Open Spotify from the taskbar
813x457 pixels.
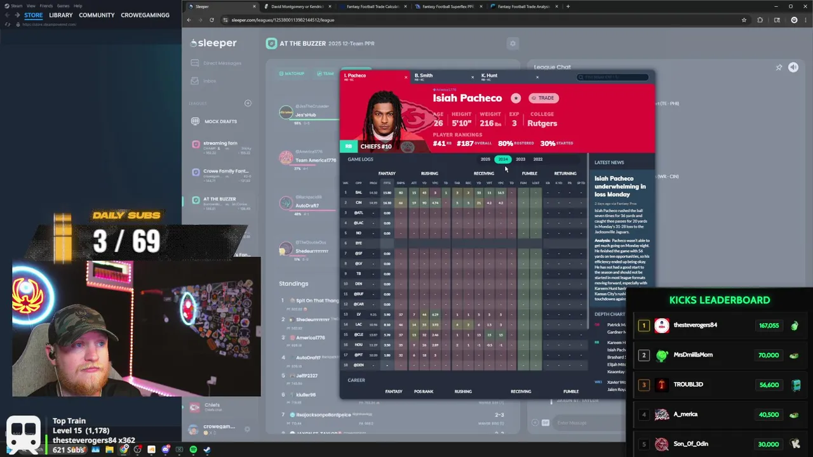tap(194, 449)
